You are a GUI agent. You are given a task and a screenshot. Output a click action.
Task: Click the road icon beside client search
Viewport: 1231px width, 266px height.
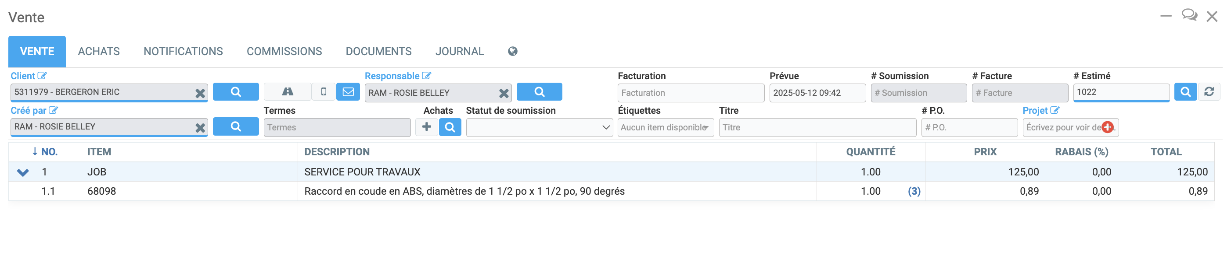[288, 92]
